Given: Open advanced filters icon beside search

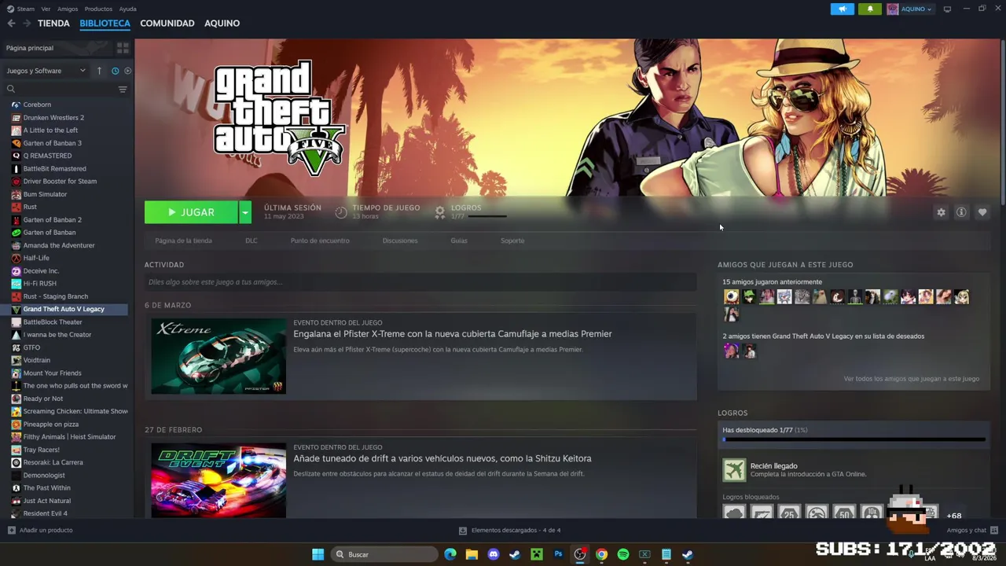Looking at the screenshot, I should (123, 89).
